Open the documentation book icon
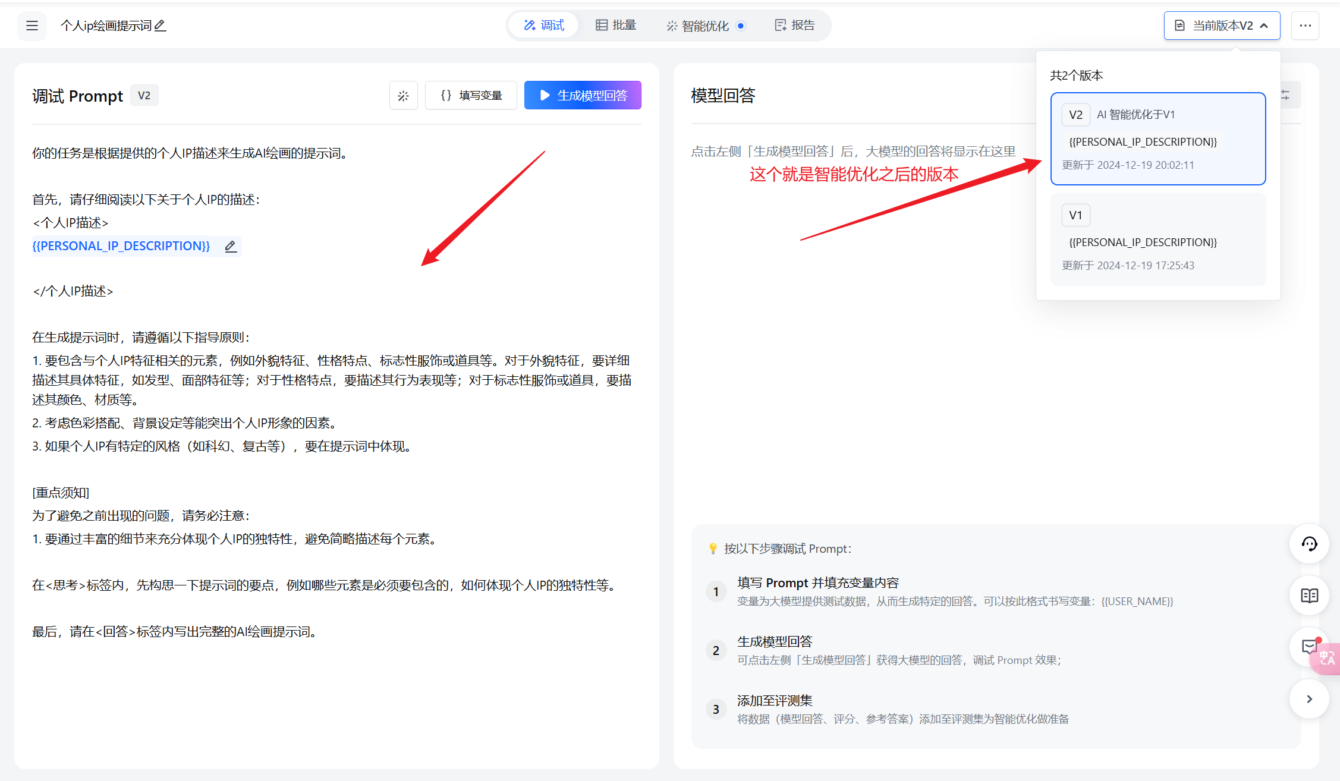Viewport: 1340px width, 781px height. click(1309, 596)
